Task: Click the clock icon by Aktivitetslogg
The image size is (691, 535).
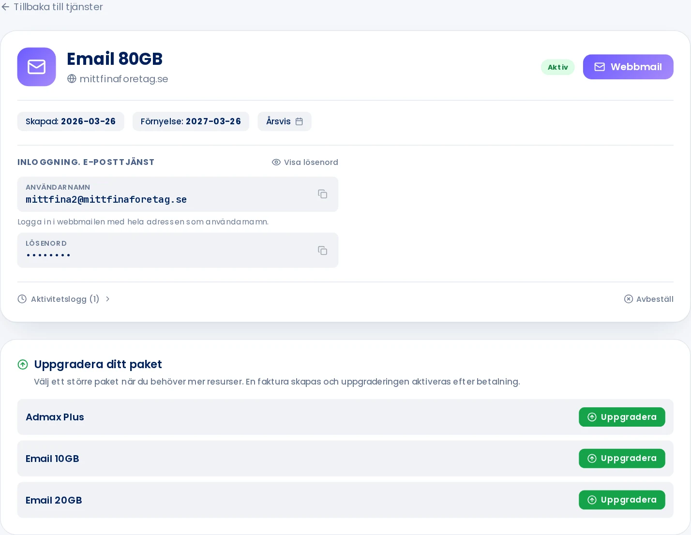Action: pos(22,299)
